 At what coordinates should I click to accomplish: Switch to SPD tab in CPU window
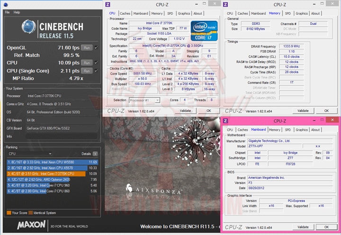(170, 13)
